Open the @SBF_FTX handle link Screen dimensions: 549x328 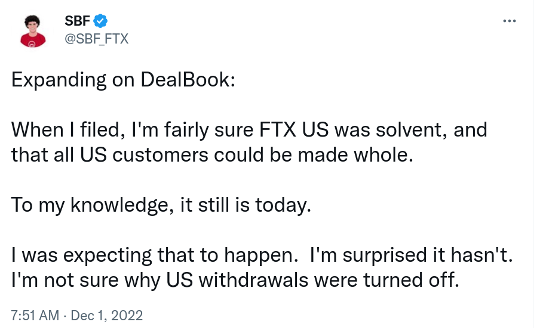[96, 38]
